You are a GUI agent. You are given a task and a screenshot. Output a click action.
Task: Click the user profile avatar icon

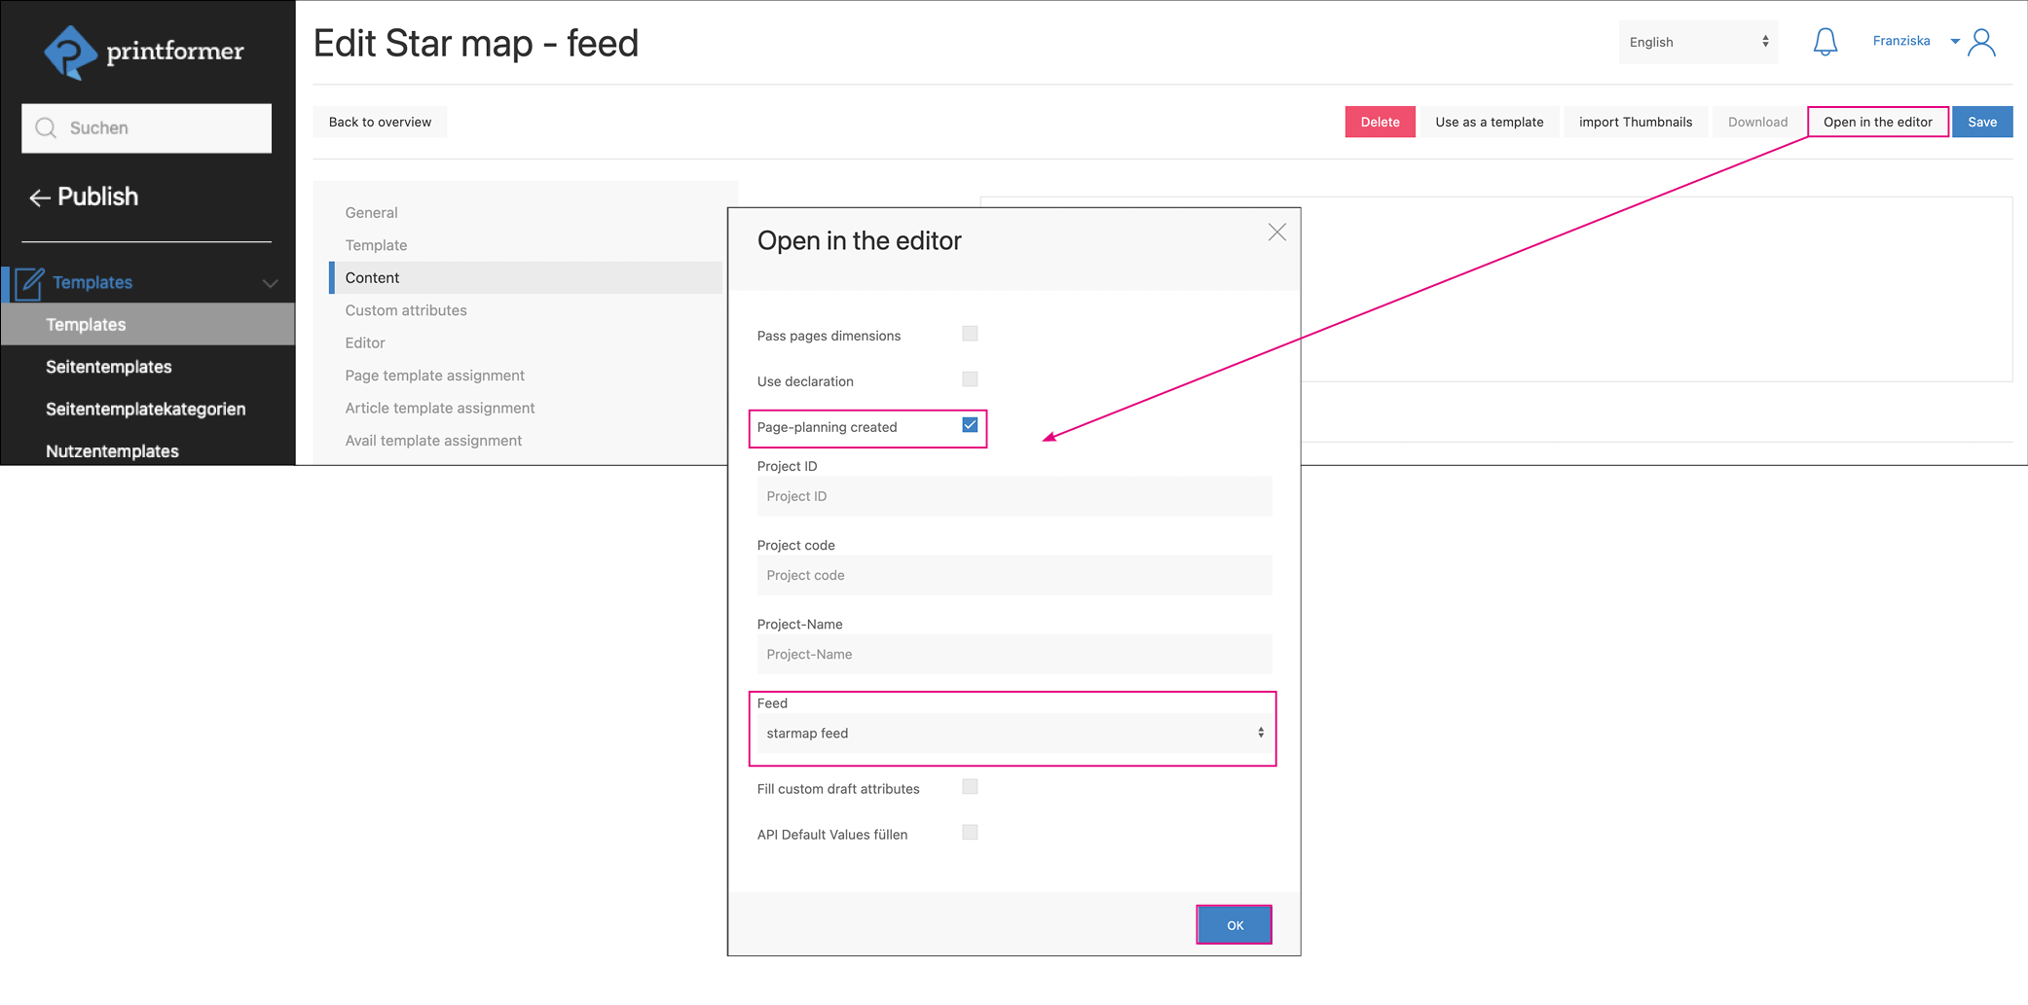click(1981, 43)
